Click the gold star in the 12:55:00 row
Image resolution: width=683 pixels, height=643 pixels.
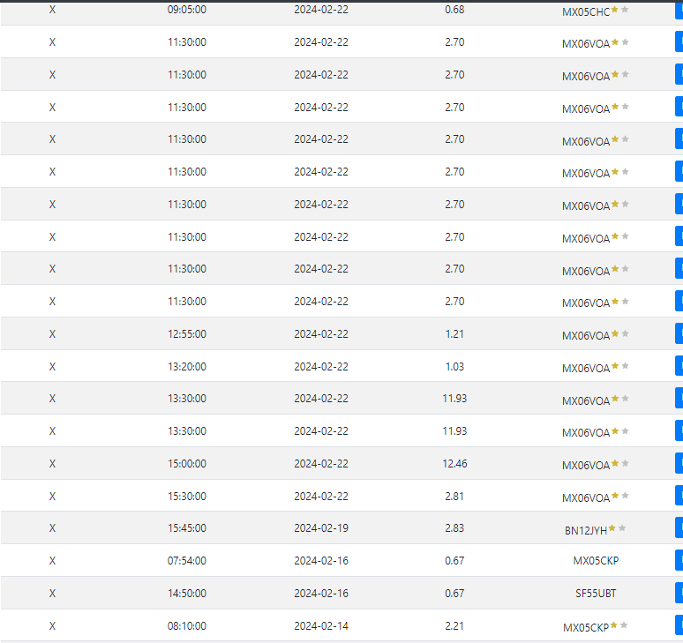[x=615, y=334]
